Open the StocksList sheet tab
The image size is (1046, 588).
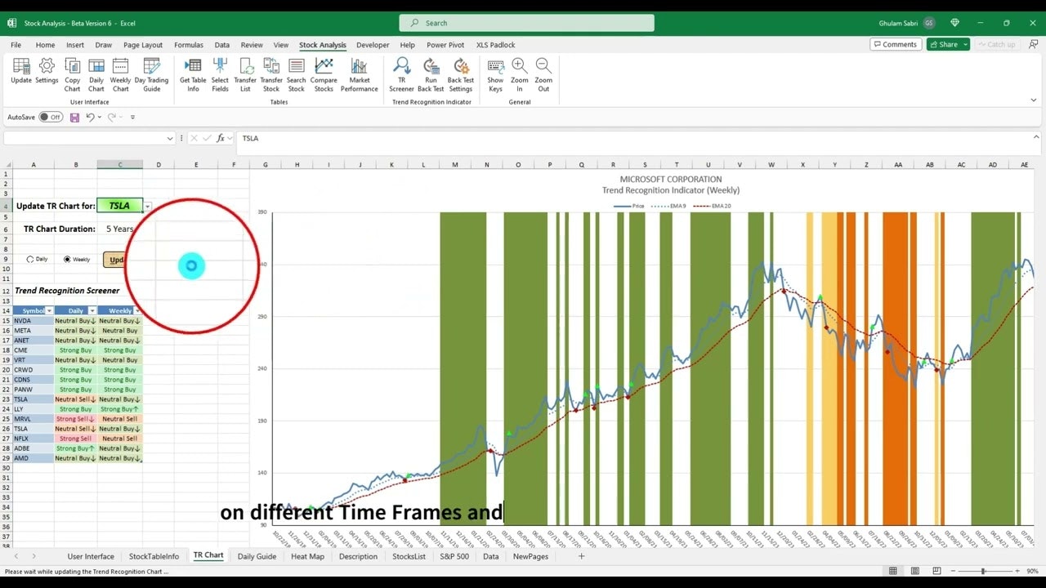point(409,556)
